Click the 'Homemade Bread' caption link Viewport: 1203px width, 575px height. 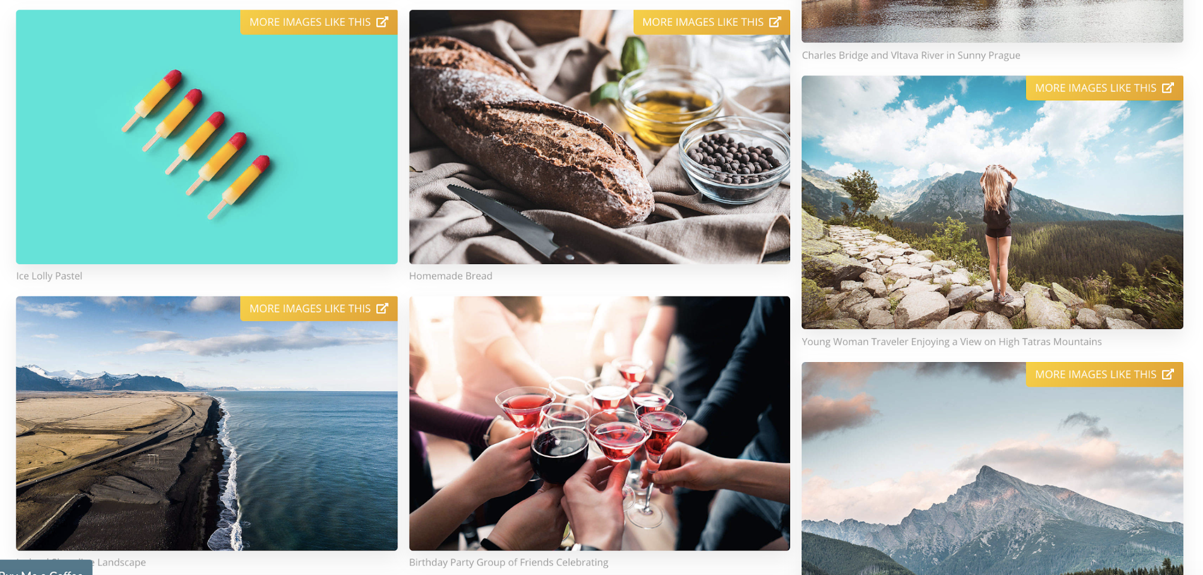[x=451, y=276]
